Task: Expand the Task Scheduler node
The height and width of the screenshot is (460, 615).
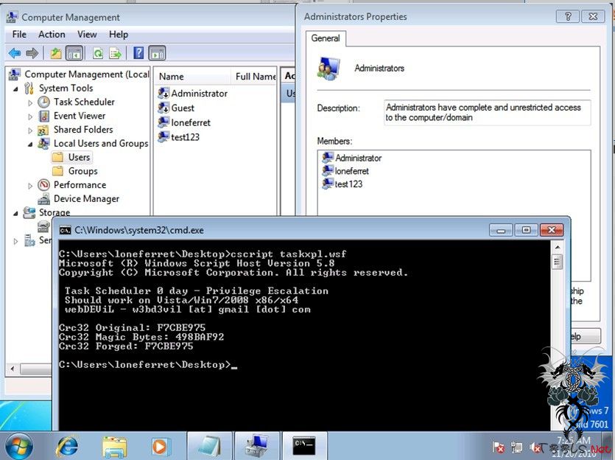Action: pyautogui.click(x=30, y=102)
